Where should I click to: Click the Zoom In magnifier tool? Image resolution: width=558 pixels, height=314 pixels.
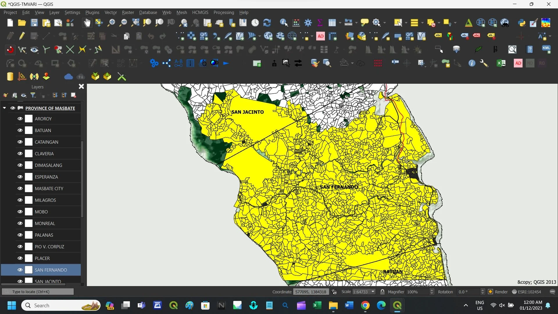[x=111, y=23]
